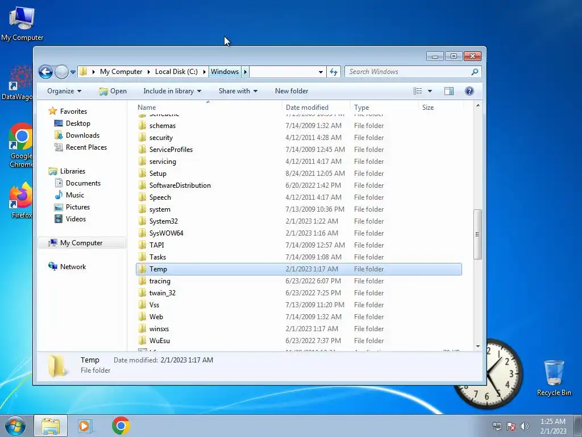Open the Include in library menu
The image size is (582, 437).
(x=172, y=91)
